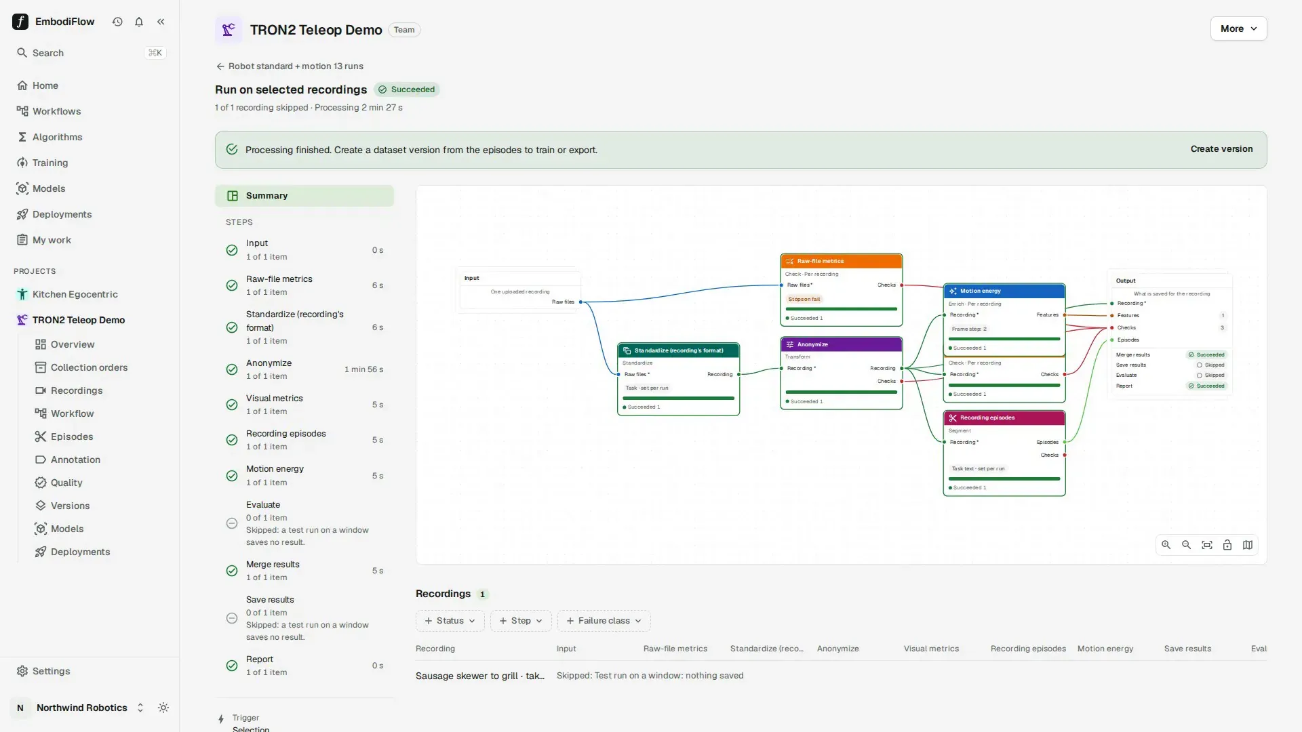Open the Step filter dropdown
The image size is (1302, 732).
pos(521,621)
